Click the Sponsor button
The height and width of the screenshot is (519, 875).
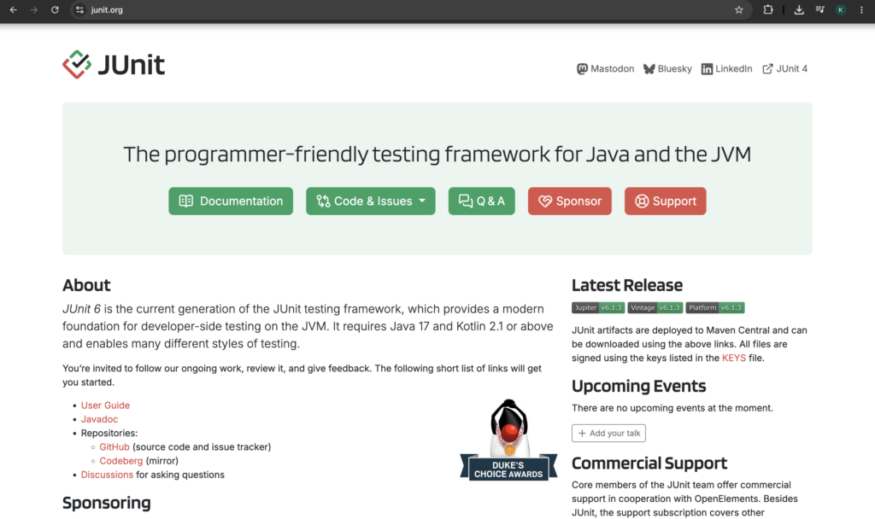(570, 201)
